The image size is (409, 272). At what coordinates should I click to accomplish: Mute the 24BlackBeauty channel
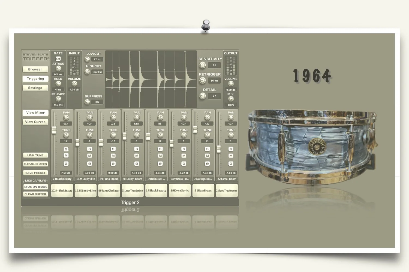pyautogui.click(x=66, y=156)
